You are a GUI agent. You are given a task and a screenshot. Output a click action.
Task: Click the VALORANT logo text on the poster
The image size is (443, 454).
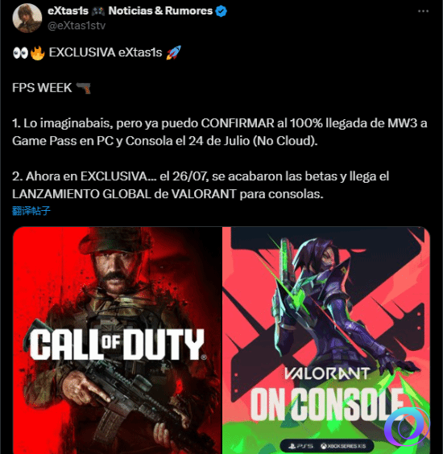click(326, 374)
